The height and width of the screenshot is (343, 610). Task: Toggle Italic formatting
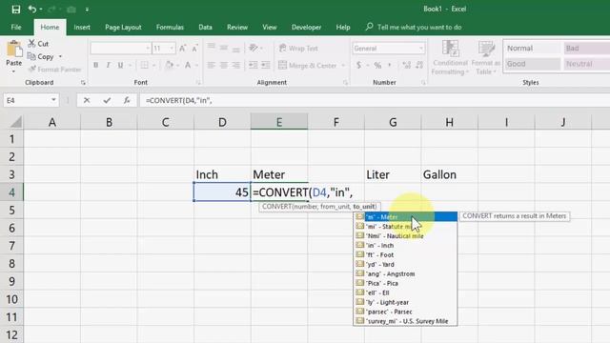click(108, 65)
